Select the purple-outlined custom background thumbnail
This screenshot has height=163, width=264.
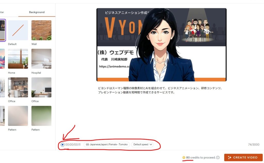point(3,30)
